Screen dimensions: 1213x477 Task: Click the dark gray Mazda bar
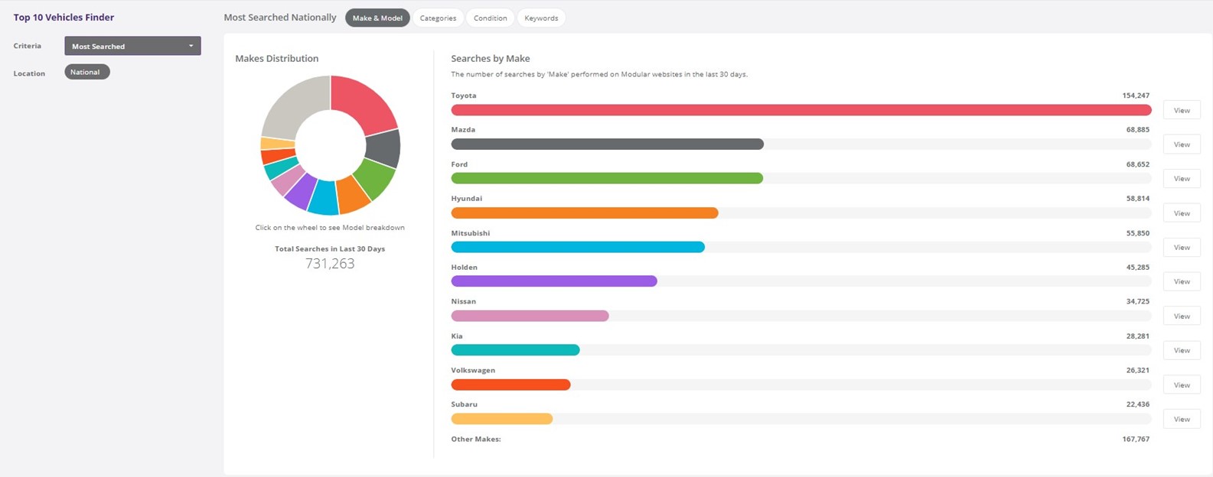[608, 144]
